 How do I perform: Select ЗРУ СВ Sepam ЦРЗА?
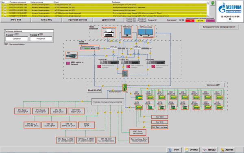click(x=58, y=111)
